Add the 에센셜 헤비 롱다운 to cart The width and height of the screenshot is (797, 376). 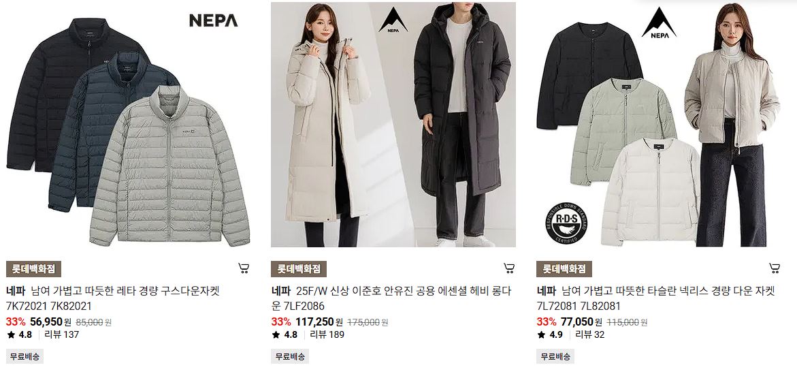tap(509, 268)
